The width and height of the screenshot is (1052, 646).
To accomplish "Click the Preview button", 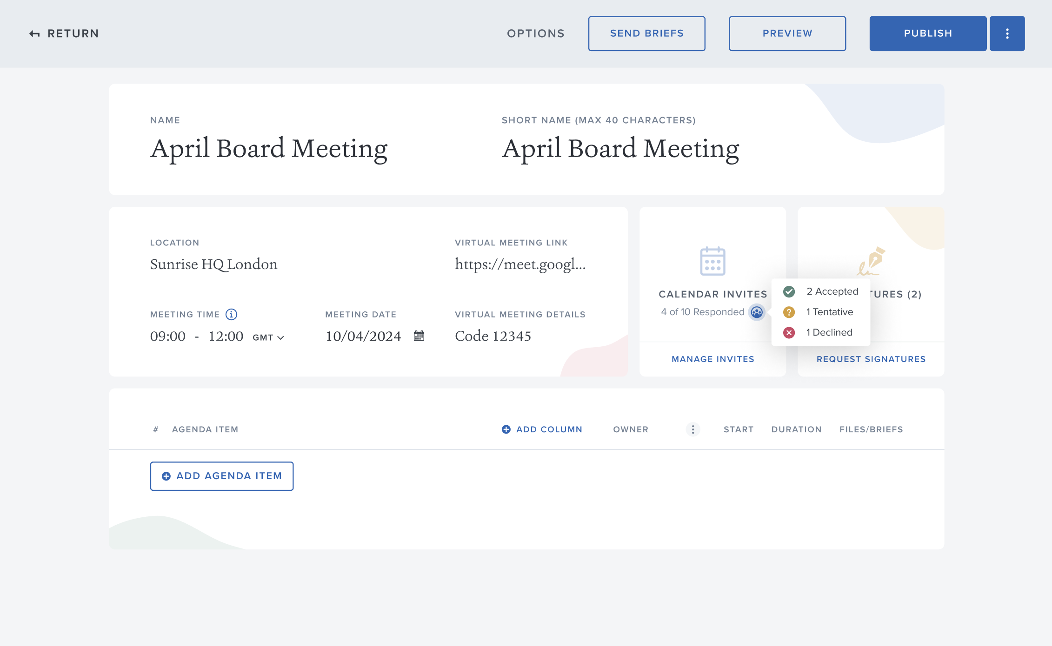I will point(787,33).
